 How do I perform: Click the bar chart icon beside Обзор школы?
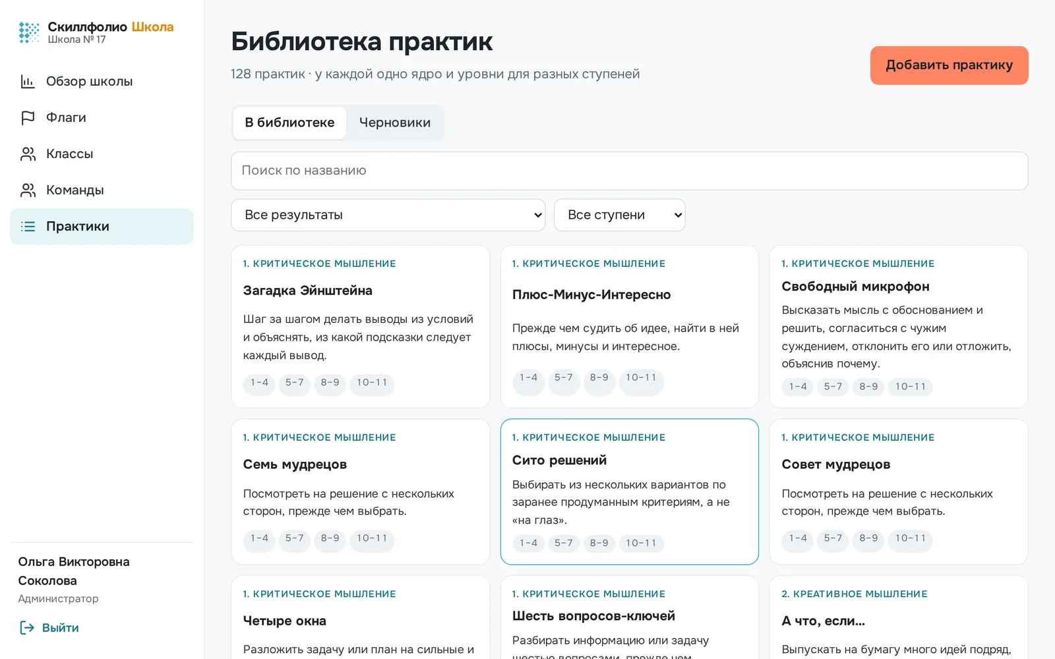pyautogui.click(x=28, y=82)
